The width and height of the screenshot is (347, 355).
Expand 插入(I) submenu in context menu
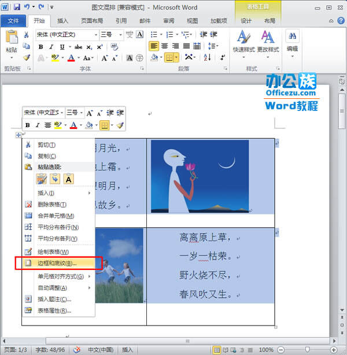[x=58, y=193]
